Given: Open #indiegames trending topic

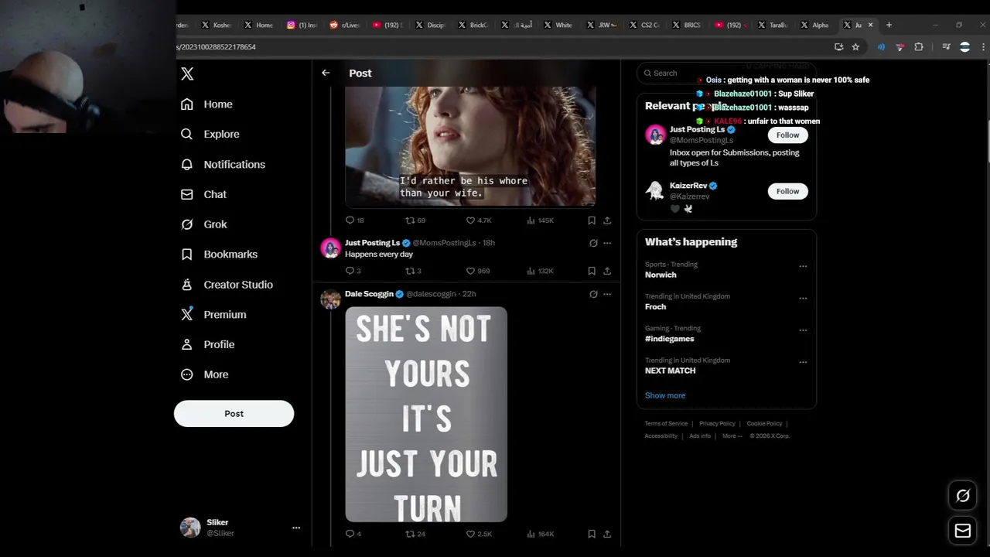Looking at the screenshot, I should tap(670, 339).
